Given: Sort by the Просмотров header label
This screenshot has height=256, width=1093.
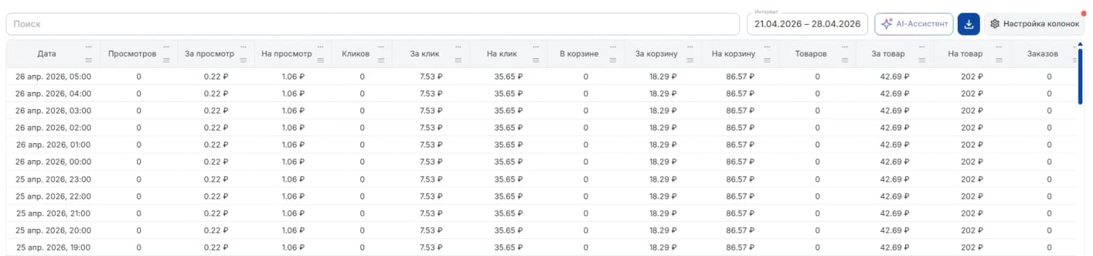Looking at the screenshot, I should pos(132,53).
